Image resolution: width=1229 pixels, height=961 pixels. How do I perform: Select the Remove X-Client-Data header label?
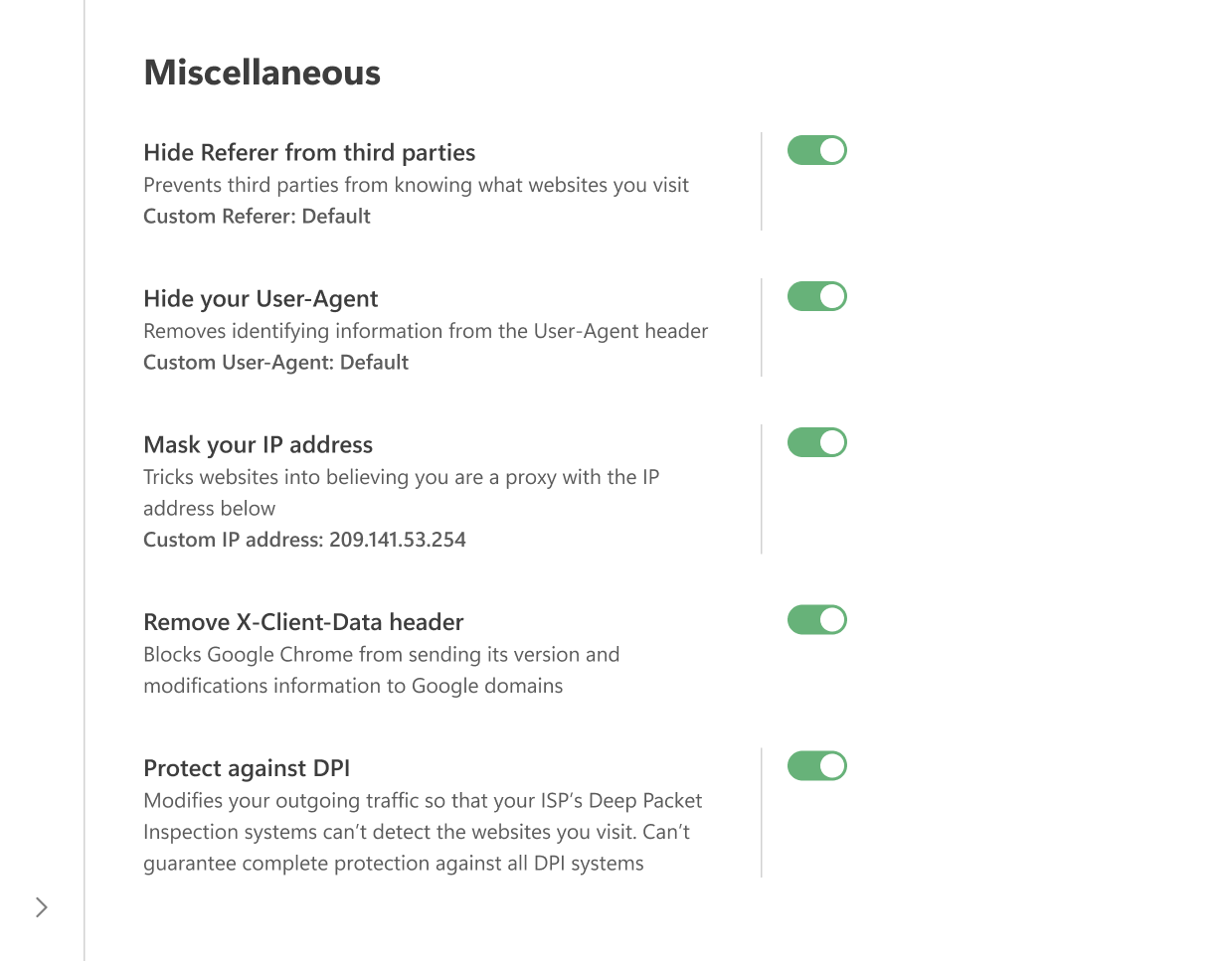(303, 623)
